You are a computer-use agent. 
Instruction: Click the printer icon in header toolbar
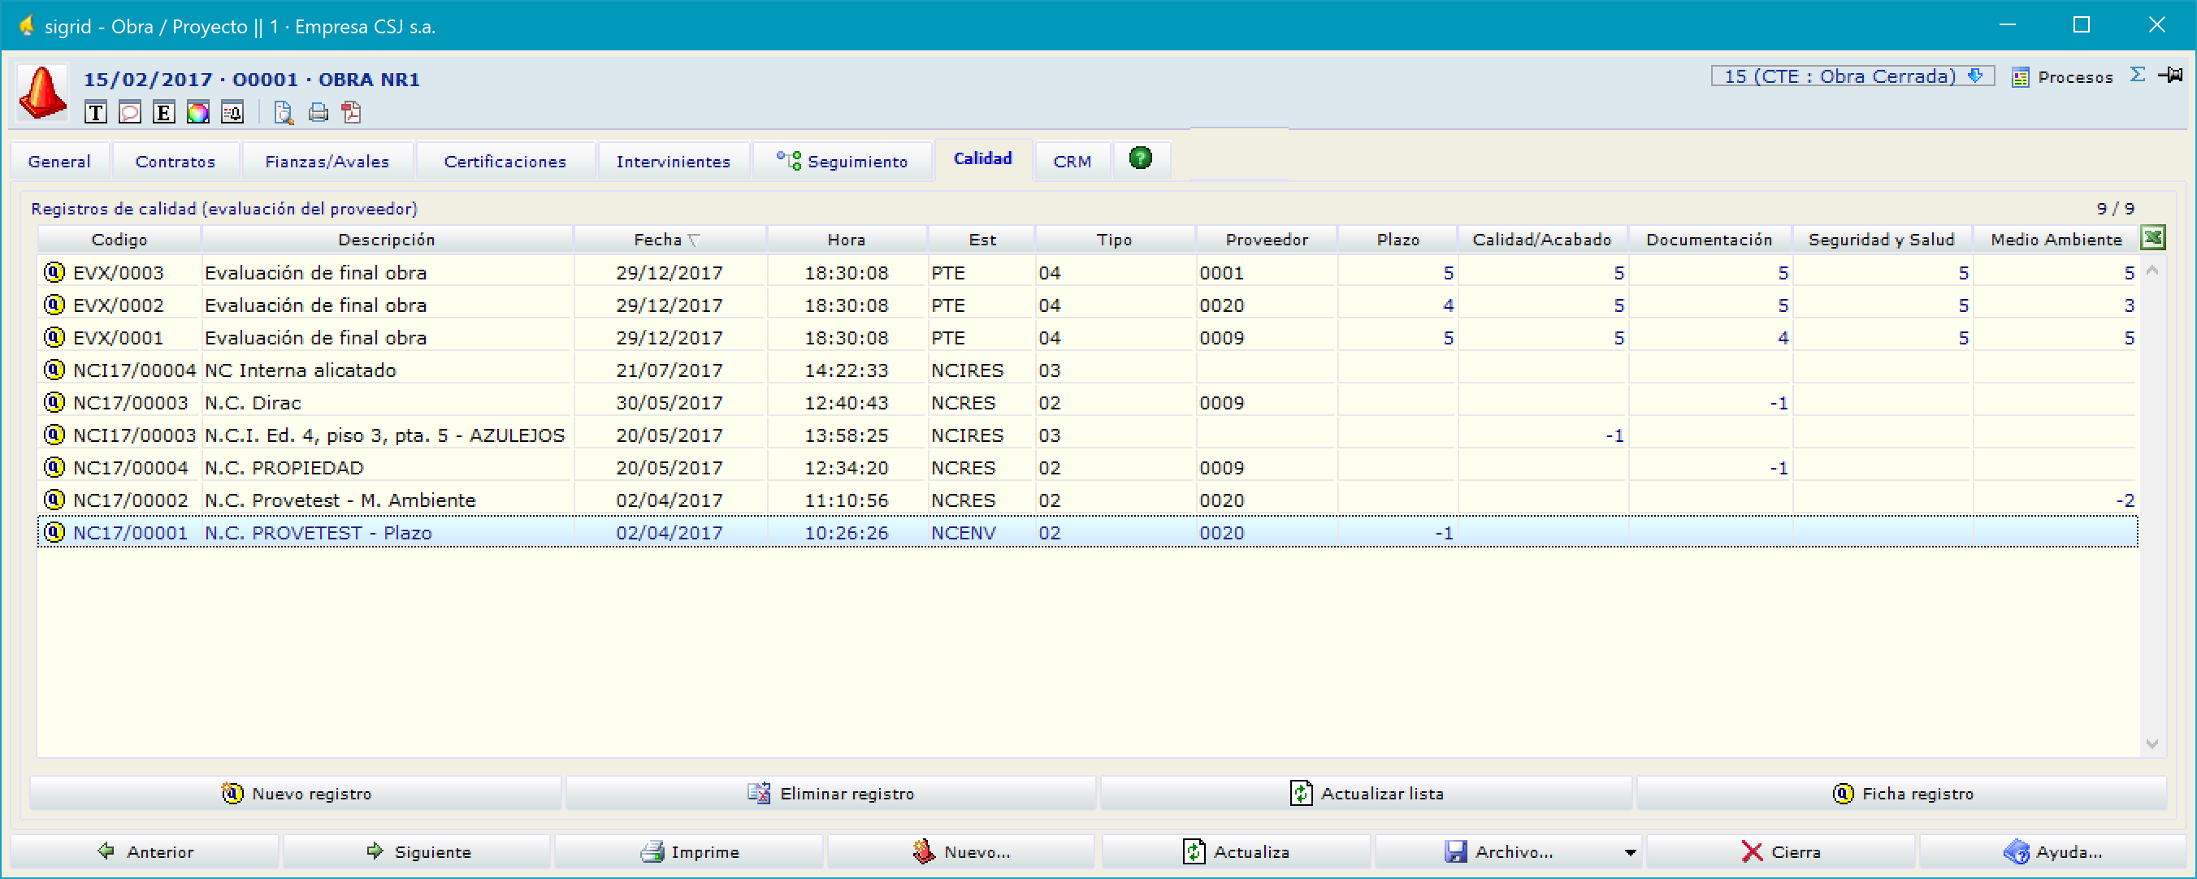pyautogui.click(x=318, y=113)
